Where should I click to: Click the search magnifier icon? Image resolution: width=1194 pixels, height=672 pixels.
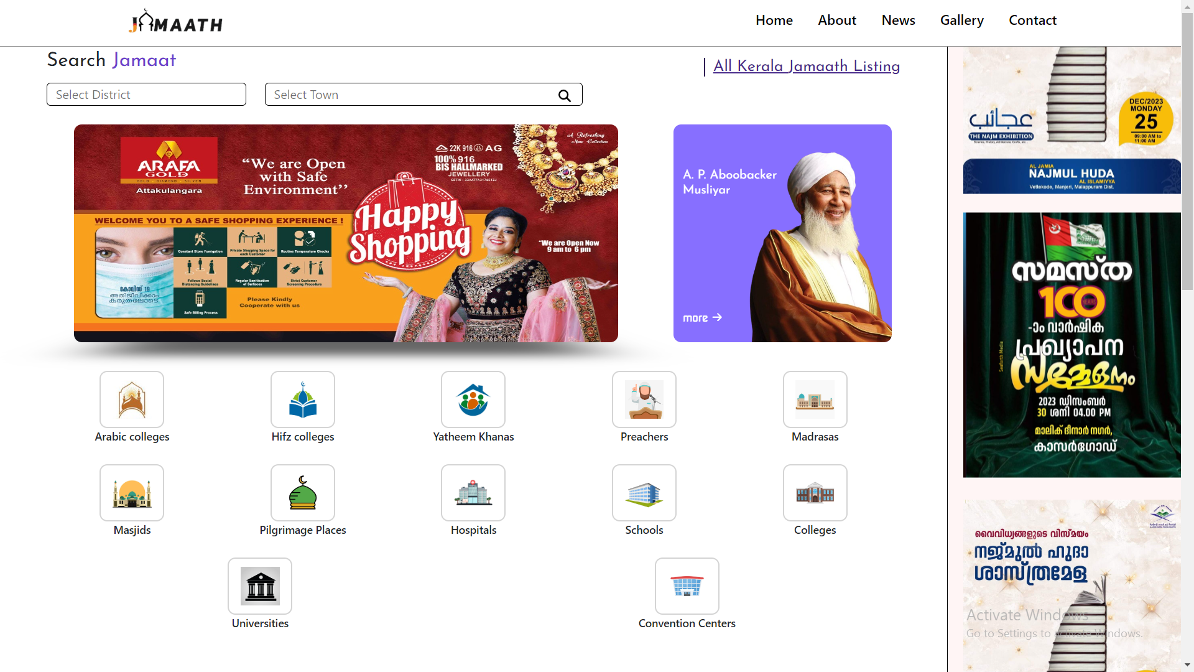pos(565,95)
